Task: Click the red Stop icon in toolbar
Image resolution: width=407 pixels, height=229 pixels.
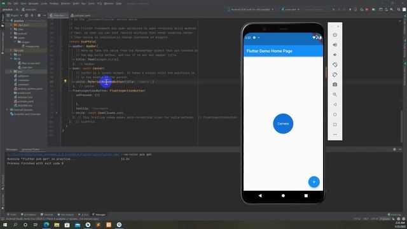Action: pyautogui.click(x=367, y=10)
